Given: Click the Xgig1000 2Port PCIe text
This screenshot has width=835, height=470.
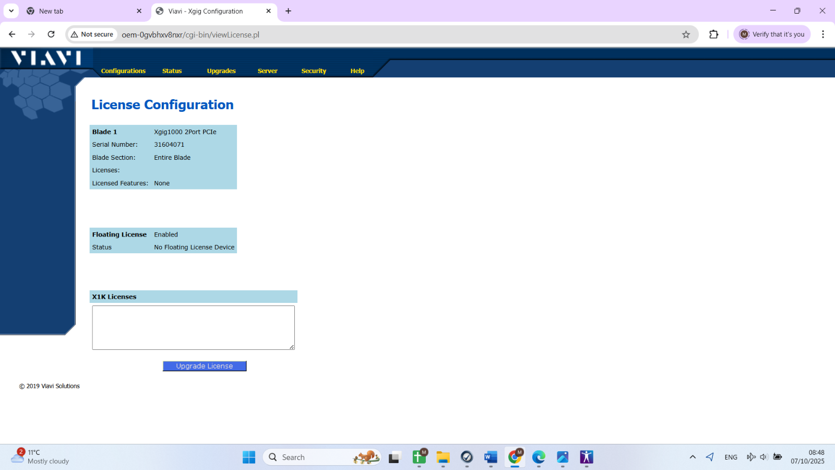Looking at the screenshot, I should click(x=185, y=132).
